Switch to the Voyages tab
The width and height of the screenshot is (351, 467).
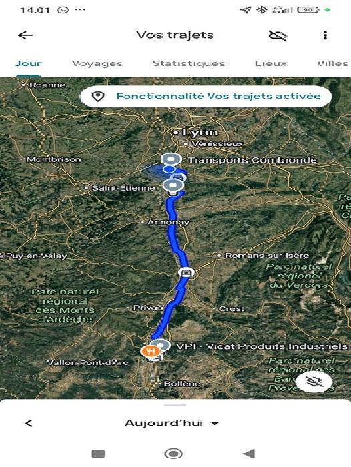click(x=97, y=63)
